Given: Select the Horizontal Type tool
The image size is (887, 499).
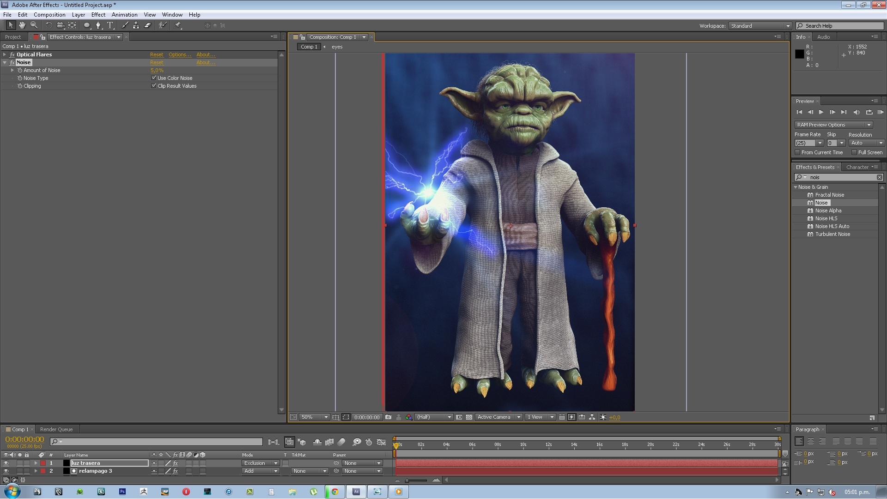Looking at the screenshot, I should [x=110, y=25].
